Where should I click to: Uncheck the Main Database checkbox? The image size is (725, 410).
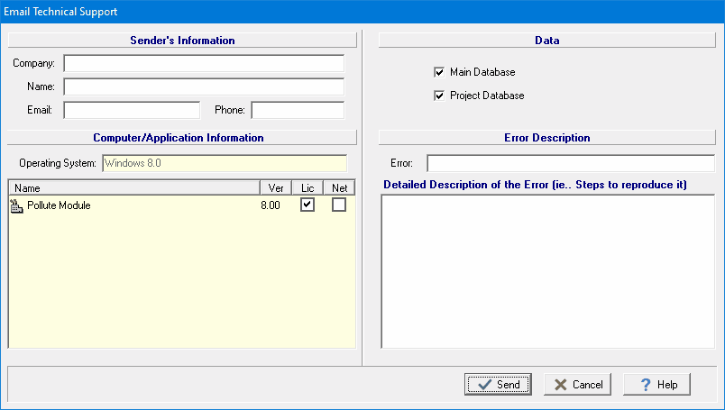439,72
